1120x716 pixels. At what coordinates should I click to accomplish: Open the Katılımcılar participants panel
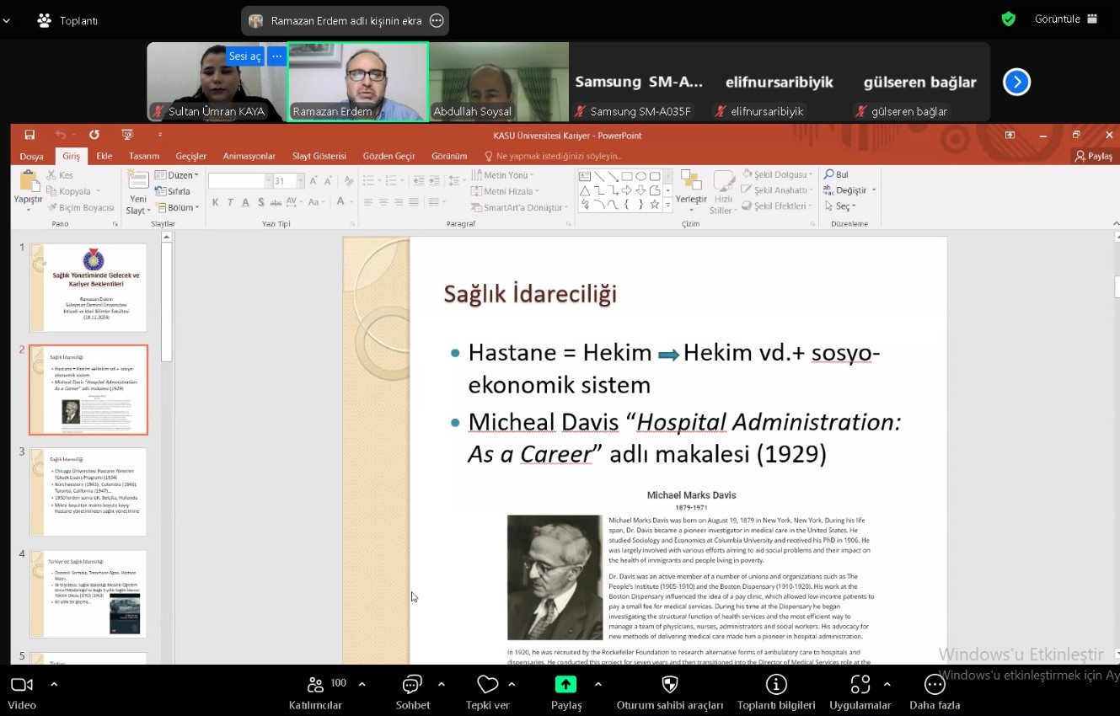click(316, 685)
